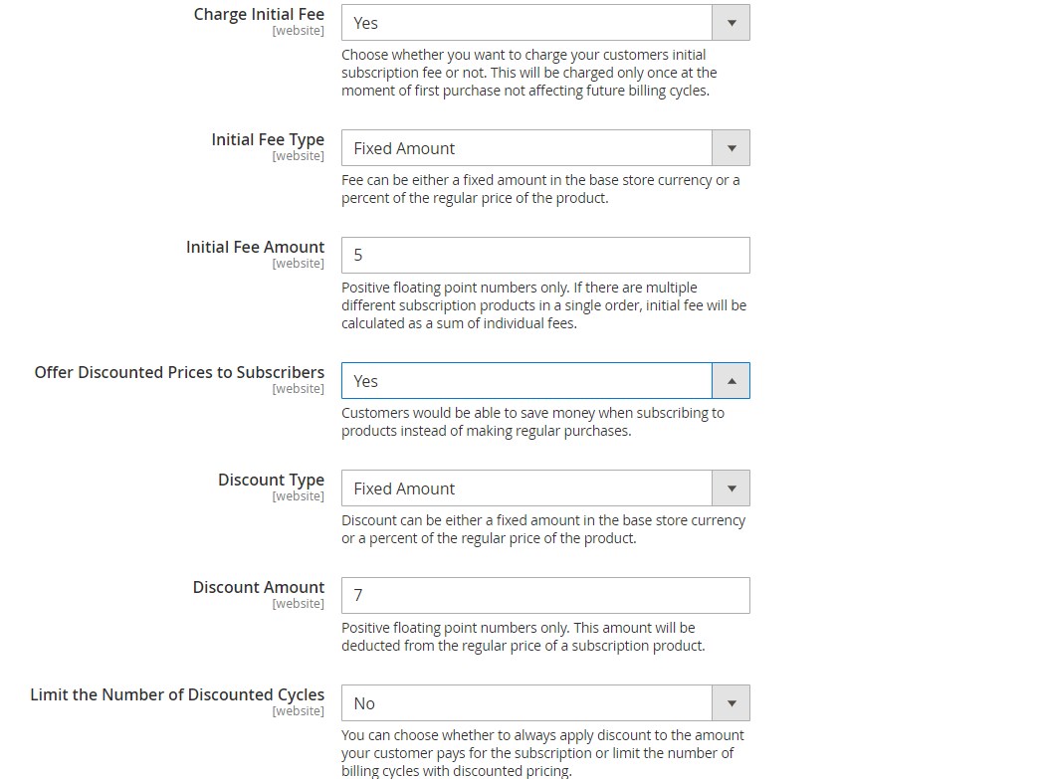
Task: Click the help text starting 'Choose whether you want'
Action: (x=528, y=73)
